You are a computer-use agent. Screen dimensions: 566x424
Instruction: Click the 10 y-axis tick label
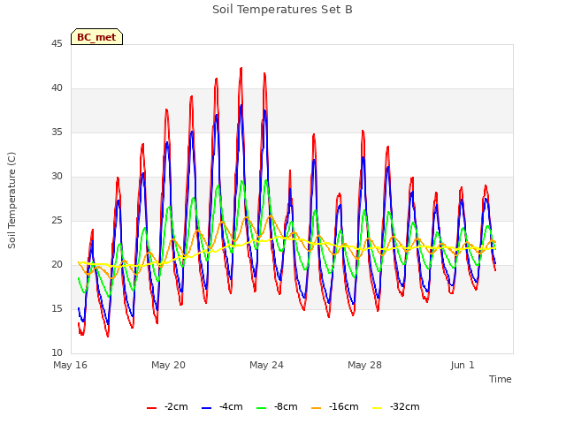(57, 353)
